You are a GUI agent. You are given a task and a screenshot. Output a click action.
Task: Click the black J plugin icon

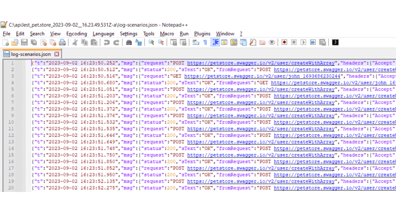[335, 42]
